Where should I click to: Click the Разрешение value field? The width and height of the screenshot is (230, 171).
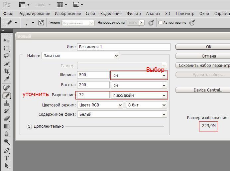click(x=93, y=95)
